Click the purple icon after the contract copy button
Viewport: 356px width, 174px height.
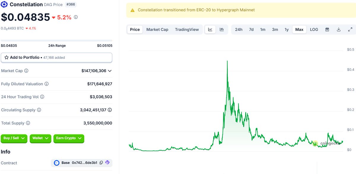tap(107, 163)
